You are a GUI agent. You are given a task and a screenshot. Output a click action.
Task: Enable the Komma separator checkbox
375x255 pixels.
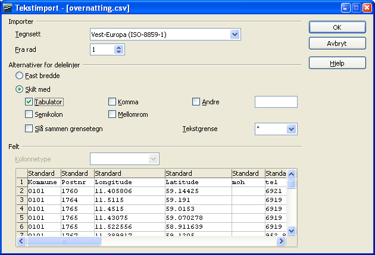[x=112, y=102]
